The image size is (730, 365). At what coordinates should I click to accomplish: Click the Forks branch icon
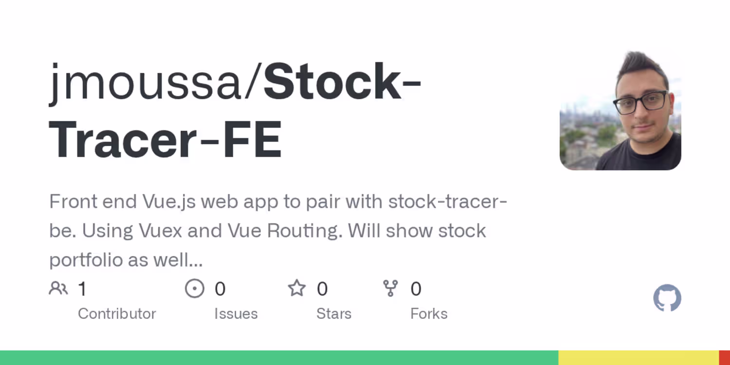390,289
